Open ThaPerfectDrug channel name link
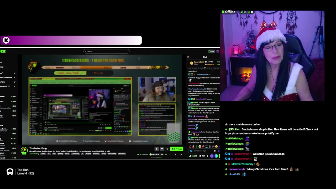Screen dimensions: 336x189 pos(38,148)
